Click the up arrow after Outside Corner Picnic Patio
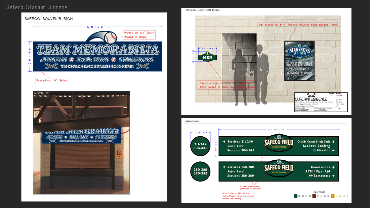This screenshot has width=370, height=208. click(333, 142)
